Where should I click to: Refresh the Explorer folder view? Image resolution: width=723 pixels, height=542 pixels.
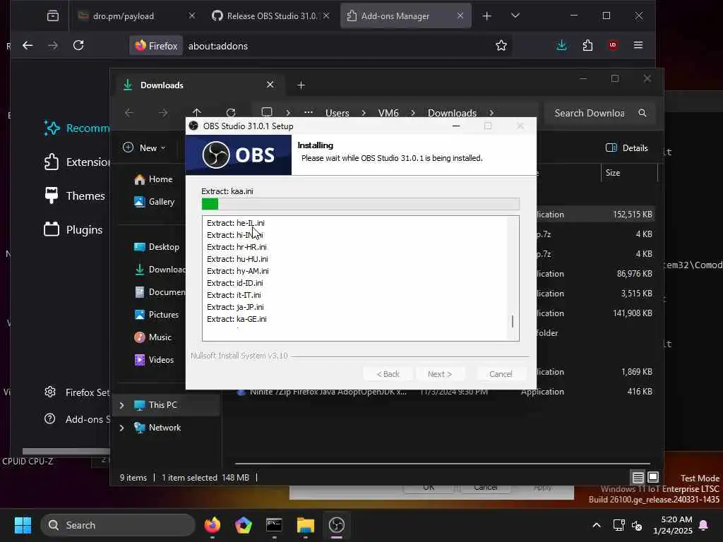tap(231, 112)
